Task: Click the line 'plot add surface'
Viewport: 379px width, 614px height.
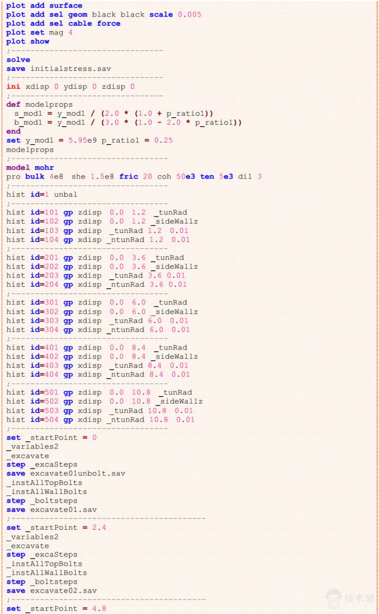Action: [44, 5]
